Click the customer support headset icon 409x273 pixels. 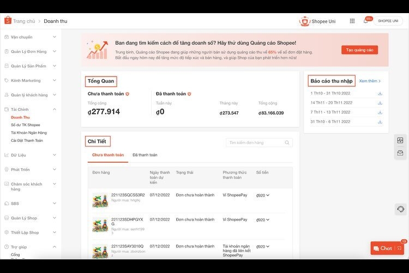[401, 209]
